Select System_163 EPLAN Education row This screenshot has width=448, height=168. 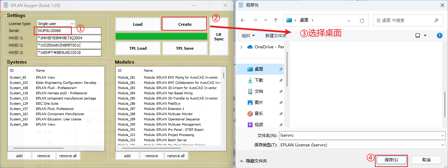56,119
